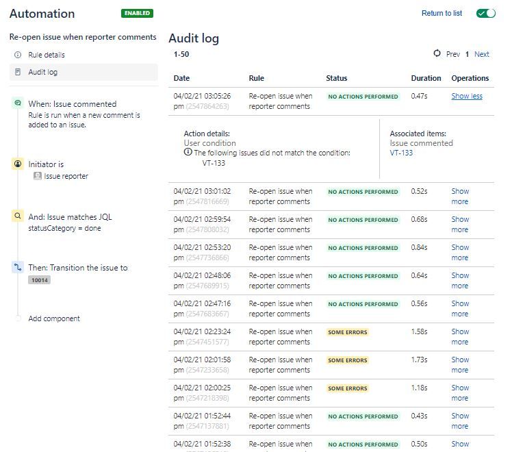
Task: Select the JQL condition magnifier icon
Action: click(x=18, y=216)
